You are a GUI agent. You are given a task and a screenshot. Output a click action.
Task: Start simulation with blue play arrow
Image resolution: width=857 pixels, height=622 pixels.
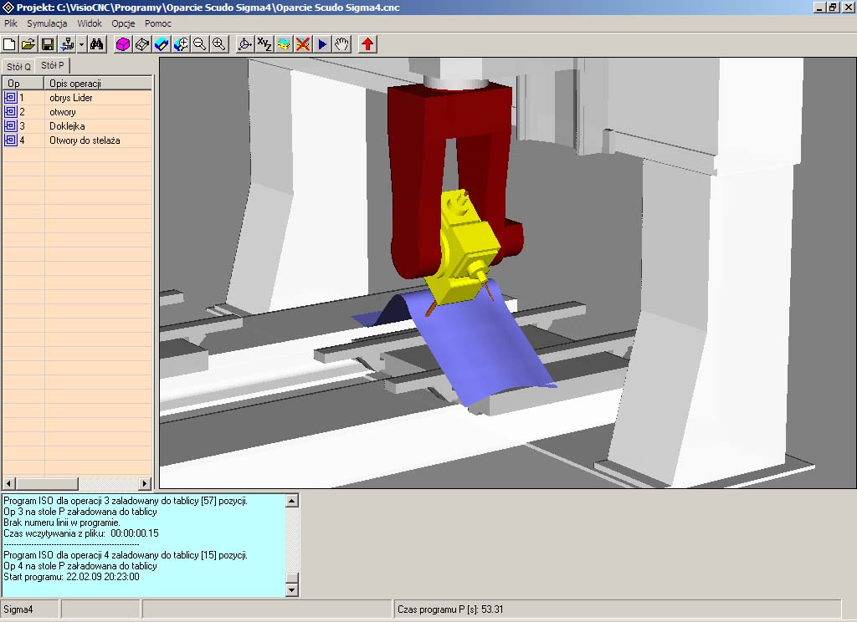(323, 43)
